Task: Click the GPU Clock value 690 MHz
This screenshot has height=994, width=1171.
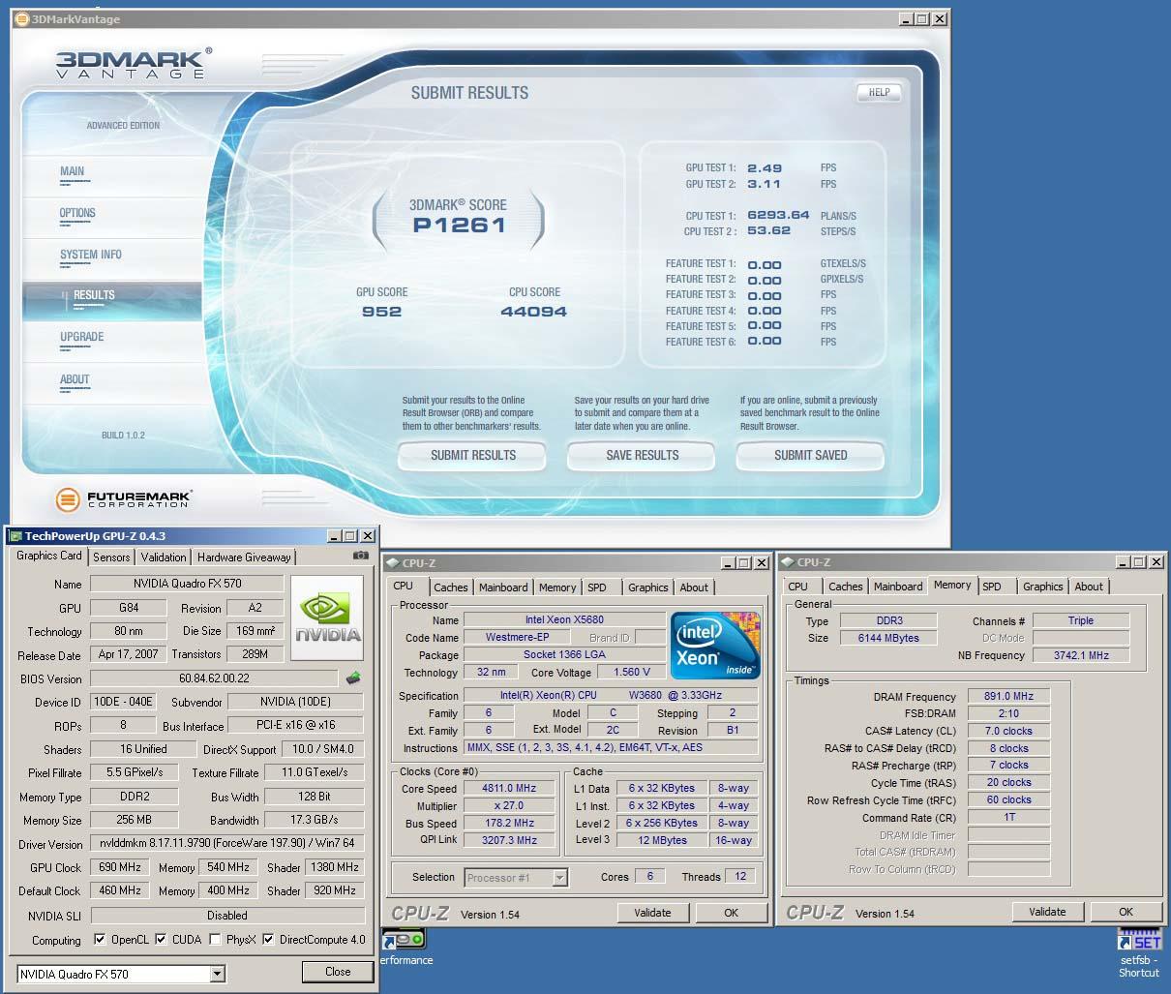Action: (x=119, y=867)
